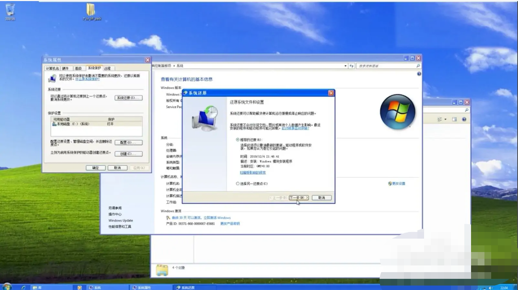518x290 pixels.
Task: Click the 立即激活 Windows link
Action: tap(217, 218)
